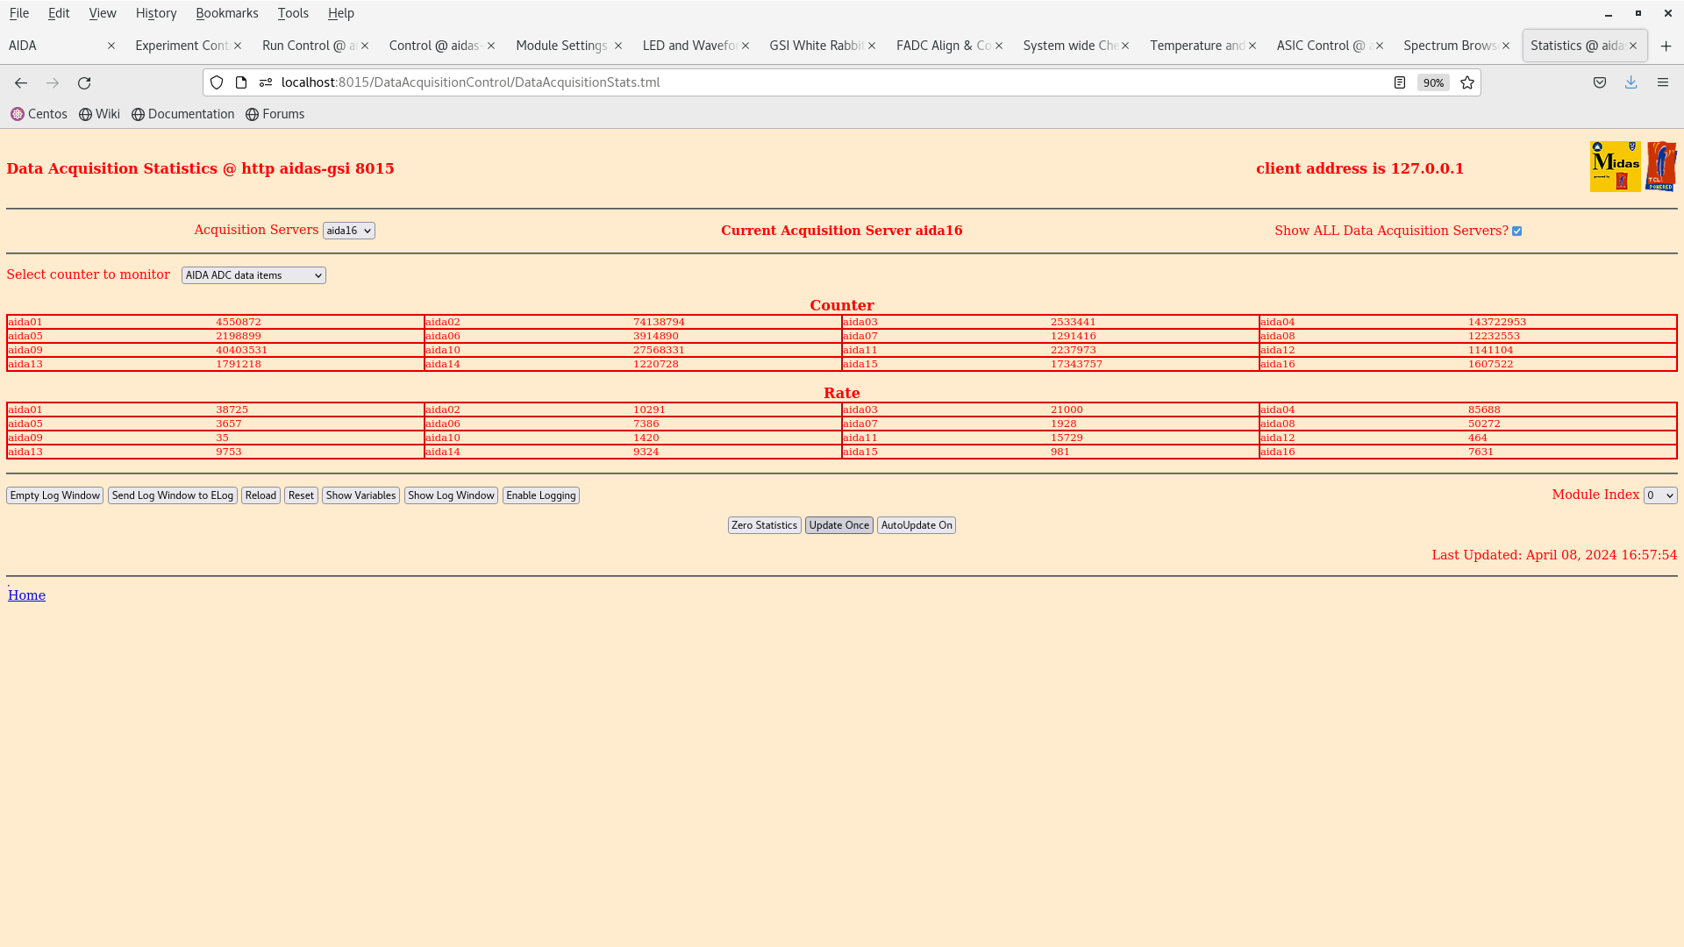Click the Midas logo icon top right
1684x947 pixels.
[x=1616, y=166]
